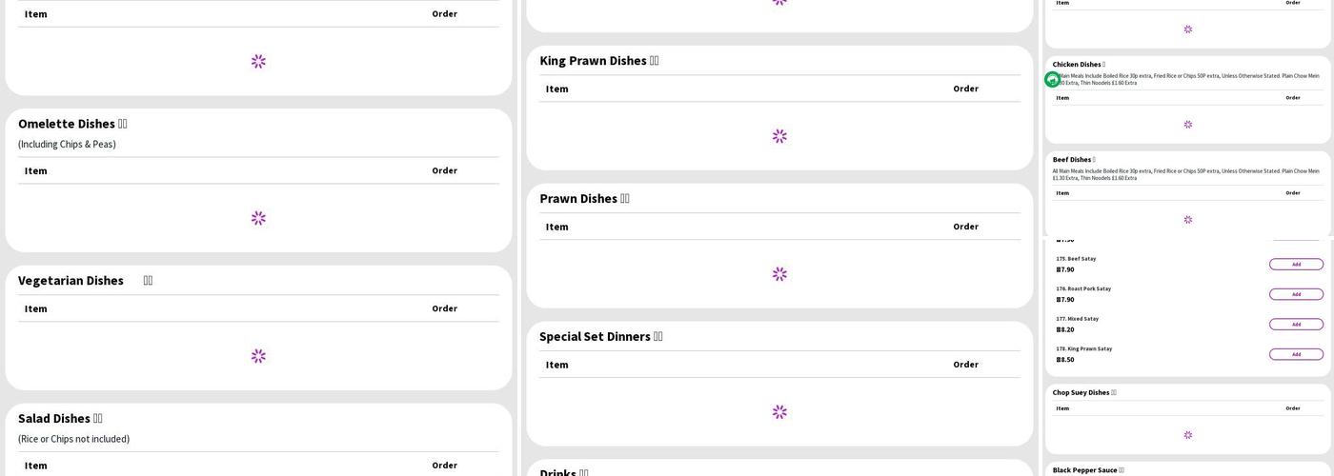Screen dimensions: 1334x476
Task: Click the icon next to King Prawn Dishes
Action: click(x=655, y=61)
